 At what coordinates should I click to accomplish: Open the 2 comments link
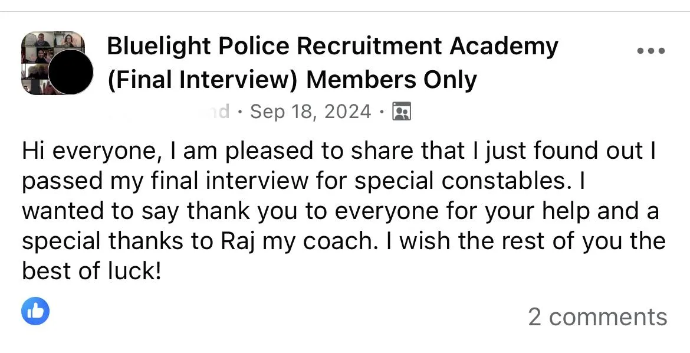(x=597, y=317)
